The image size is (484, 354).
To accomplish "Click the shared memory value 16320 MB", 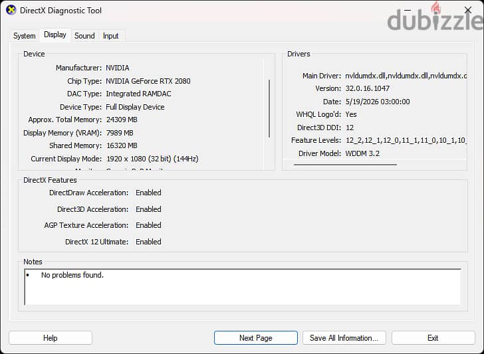I will point(122,145).
